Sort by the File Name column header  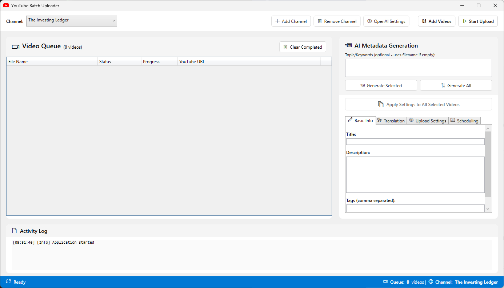tap(52, 61)
